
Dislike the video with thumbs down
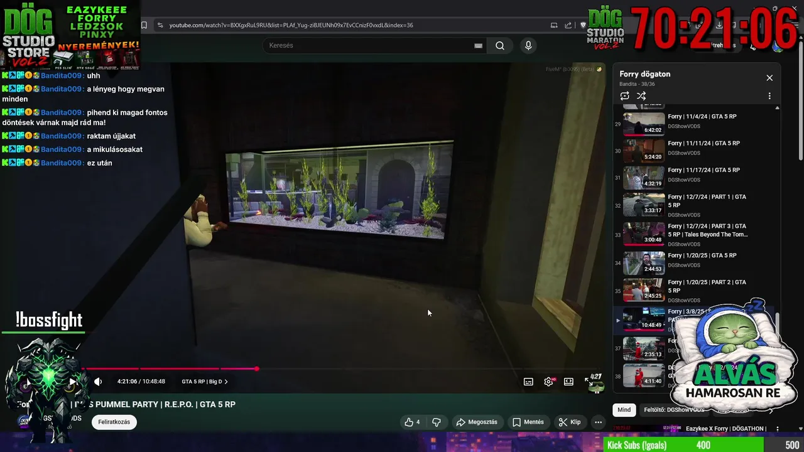tap(437, 422)
